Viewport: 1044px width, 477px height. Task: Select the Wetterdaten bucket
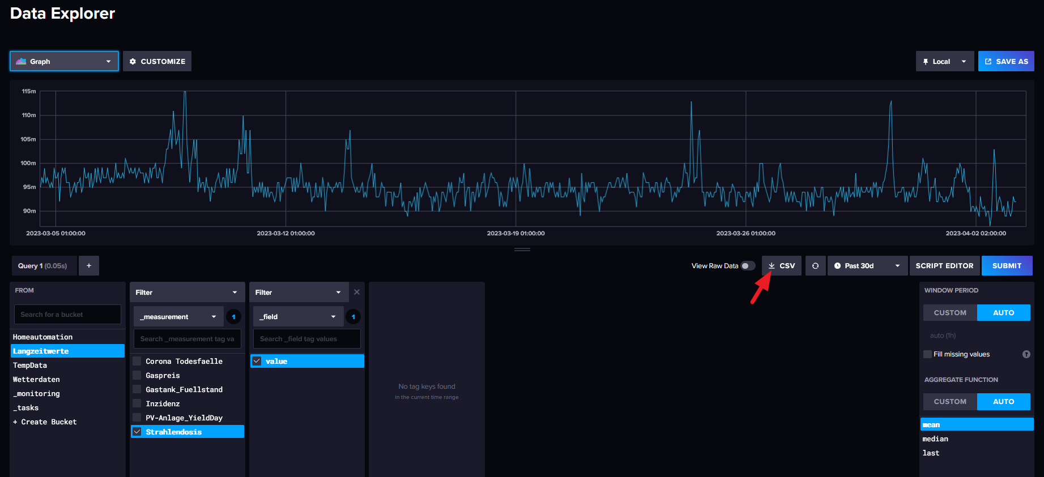[67, 379]
